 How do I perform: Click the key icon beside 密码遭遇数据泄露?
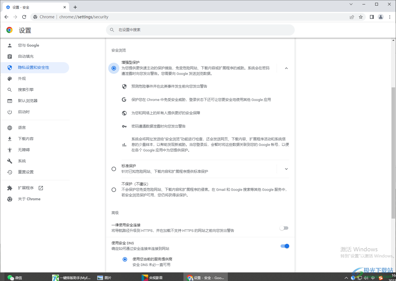coord(124,126)
